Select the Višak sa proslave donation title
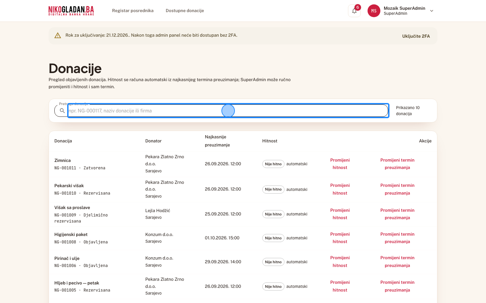The height and width of the screenshot is (303, 486). [x=72, y=208]
